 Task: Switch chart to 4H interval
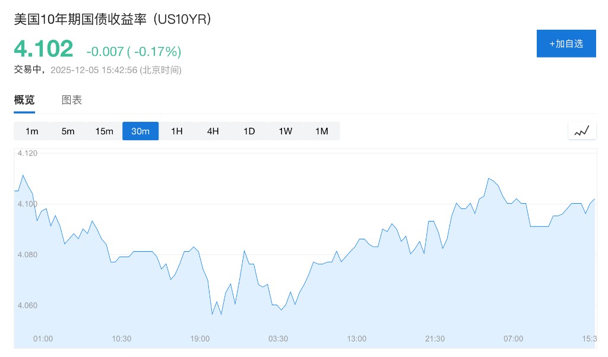[x=213, y=131]
